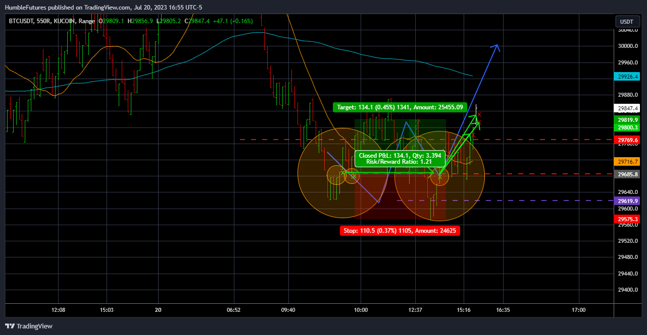Click the close value C29847.4

click(197, 21)
